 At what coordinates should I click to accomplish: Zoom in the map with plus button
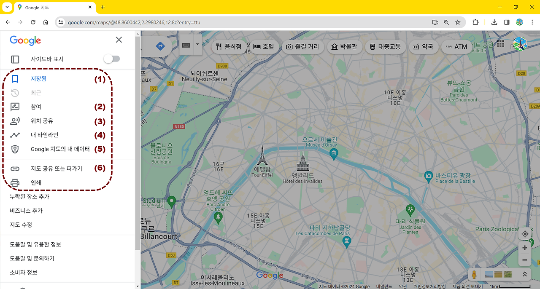(x=525, y=248)
